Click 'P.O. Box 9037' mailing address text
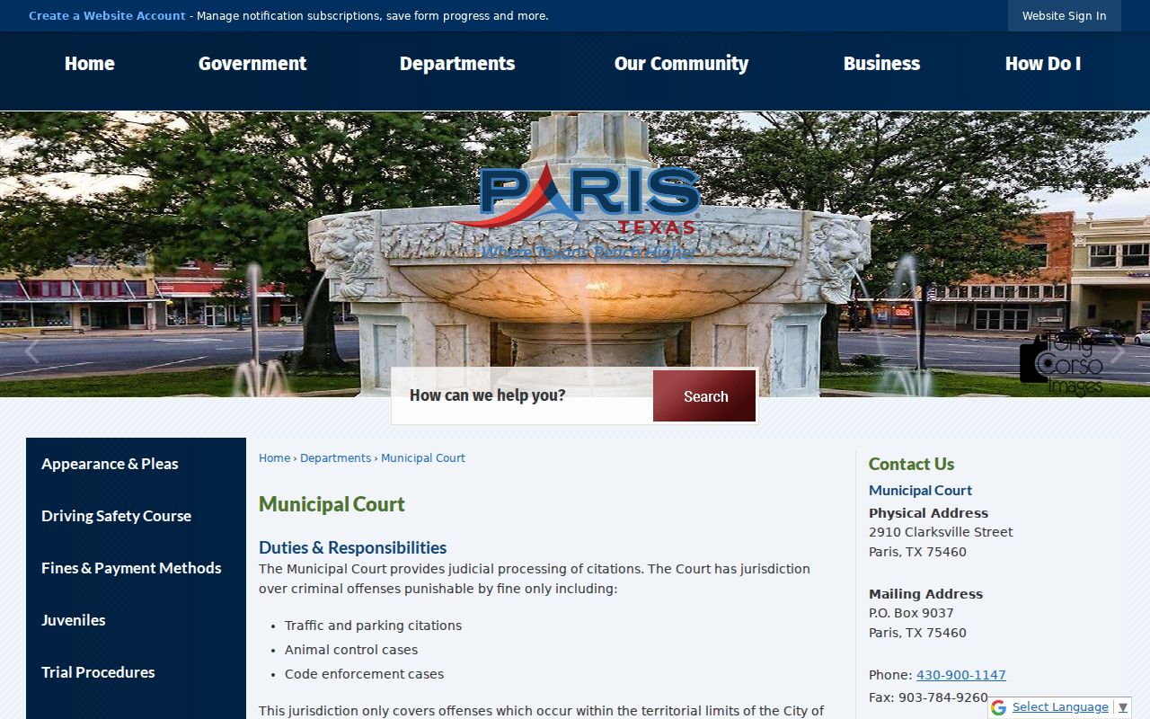The image size is (1150, 719). click(911, 613)
